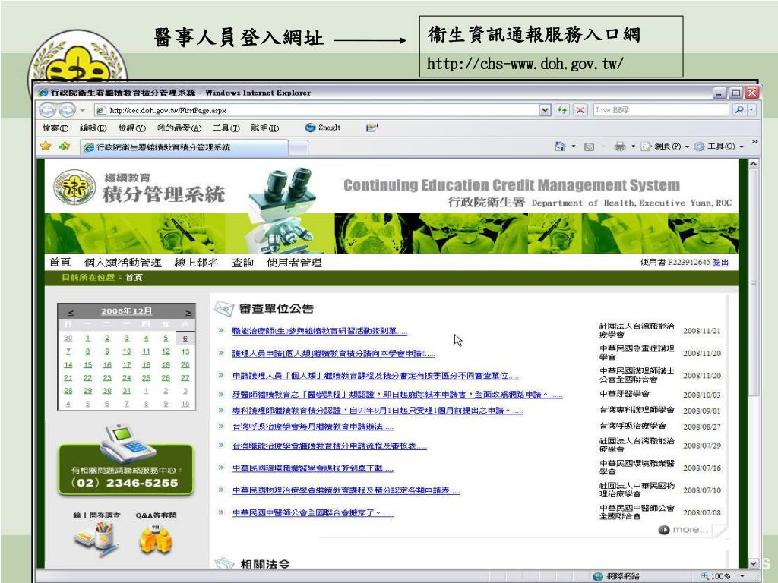
Task: Go to previous month in calendar
Action: tap(71, 312)
